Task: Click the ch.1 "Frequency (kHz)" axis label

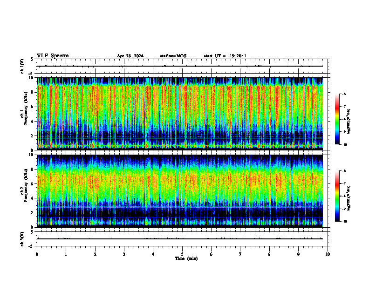Action: point(26,108)
